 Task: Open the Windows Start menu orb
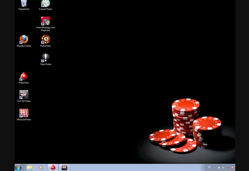pos(18,168)
